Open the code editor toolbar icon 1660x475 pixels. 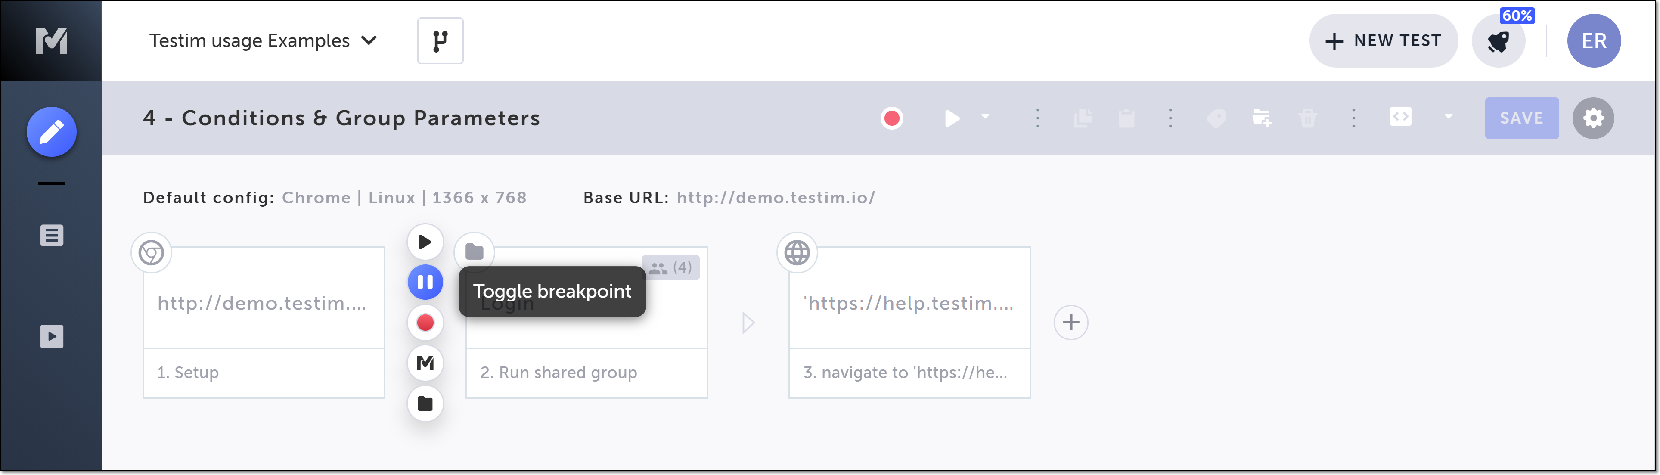tap(1400, 117)
